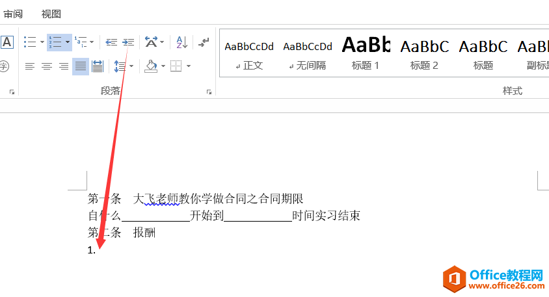The height and width of the screenshot is (297, 549).
Task: Apply the 标题 style
Action: [x=483, y=53]
